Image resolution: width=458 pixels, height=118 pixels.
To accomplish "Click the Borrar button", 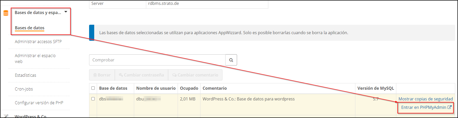I will (x=102, y=75).
